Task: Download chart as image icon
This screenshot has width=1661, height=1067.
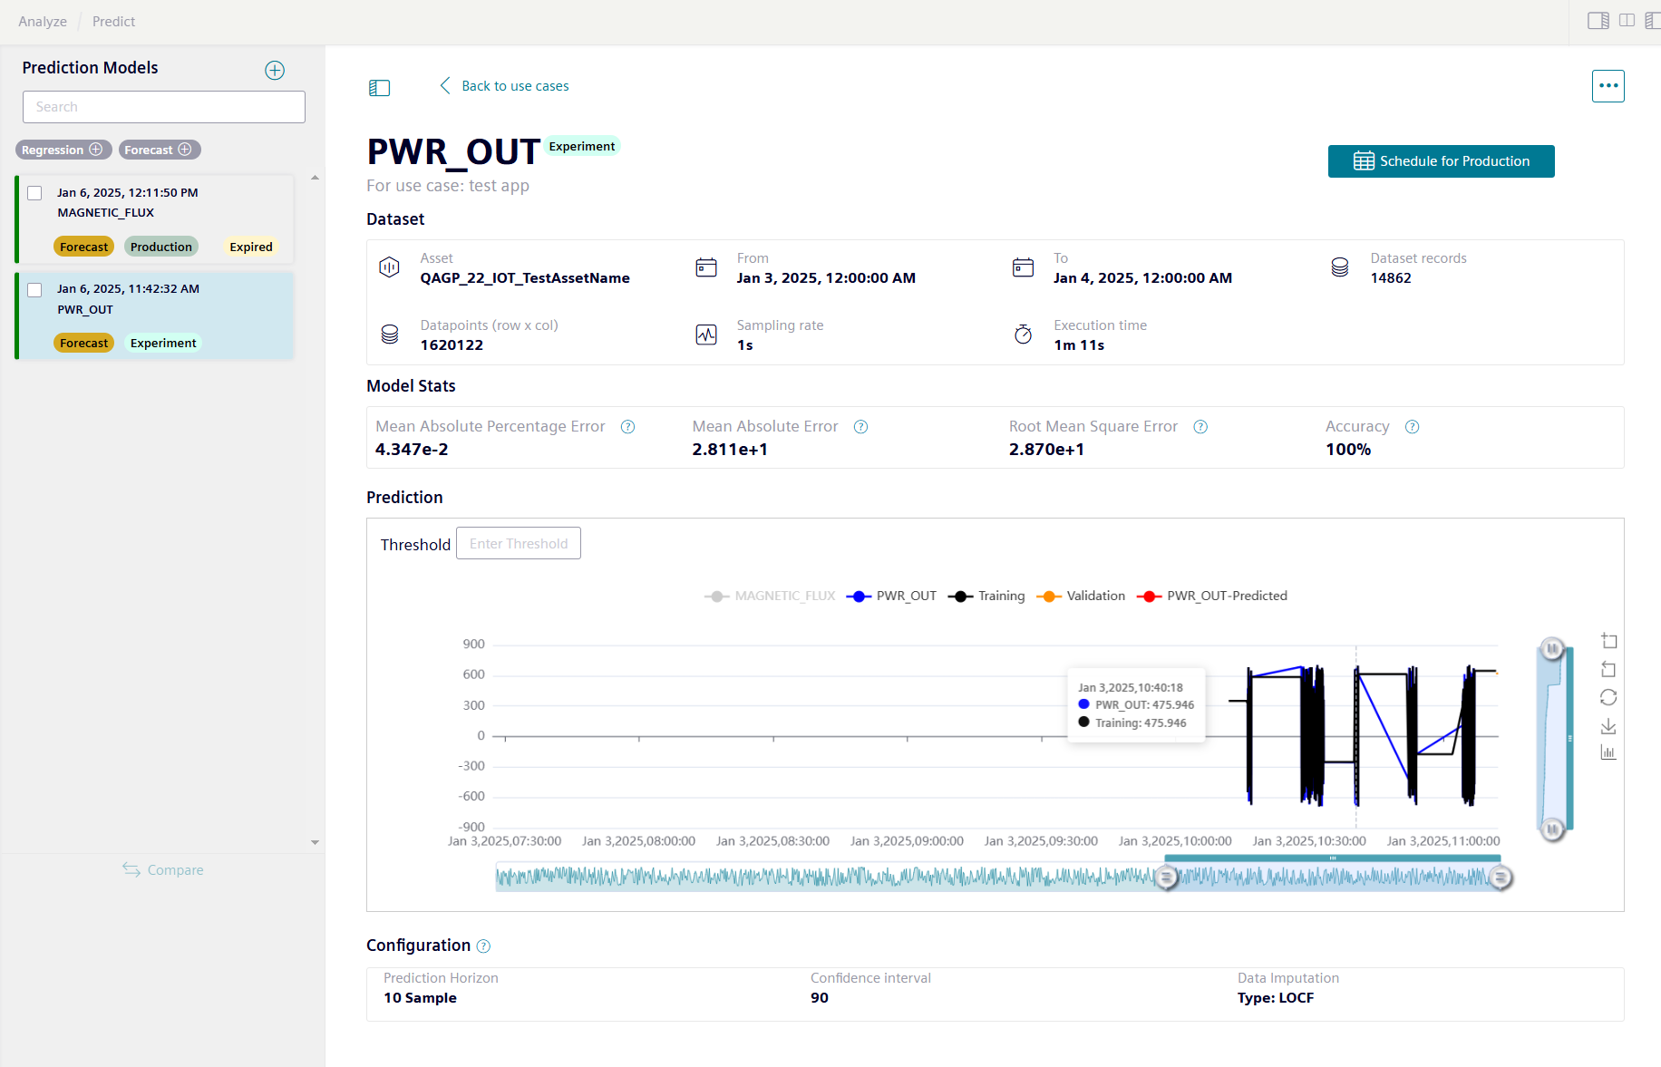Action: (x=1608, y=726)
